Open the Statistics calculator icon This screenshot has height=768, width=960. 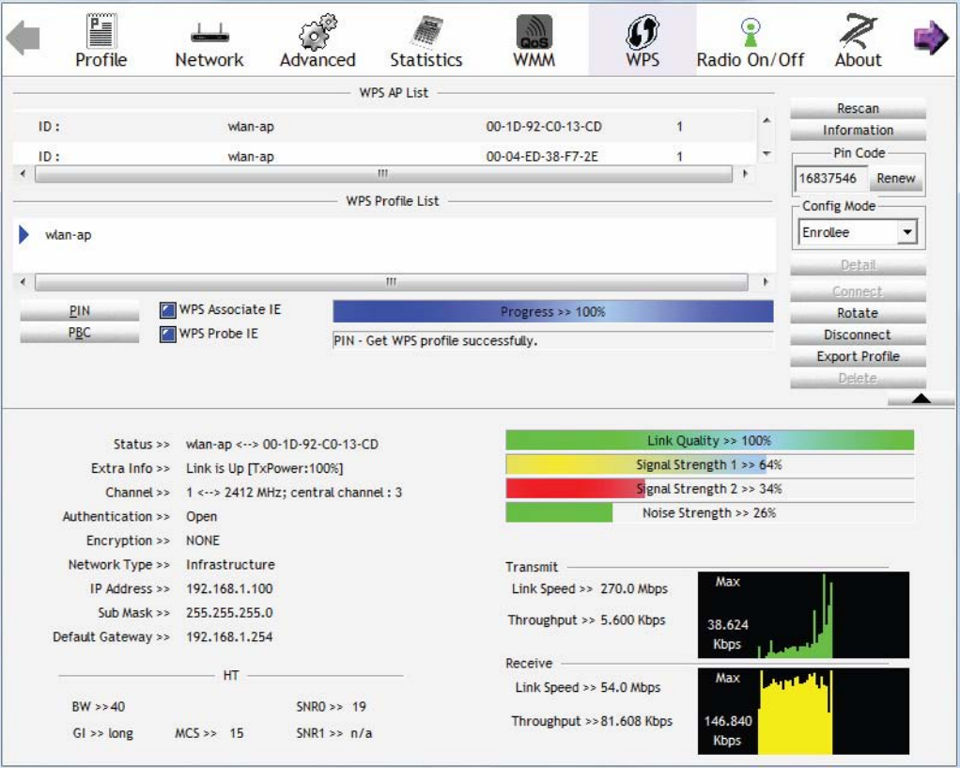426,32
